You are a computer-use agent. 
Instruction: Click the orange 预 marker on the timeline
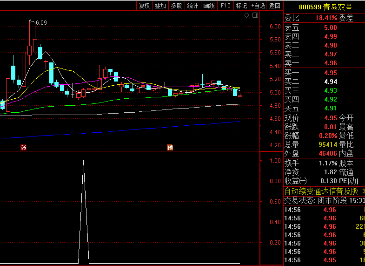pos(170,148)
